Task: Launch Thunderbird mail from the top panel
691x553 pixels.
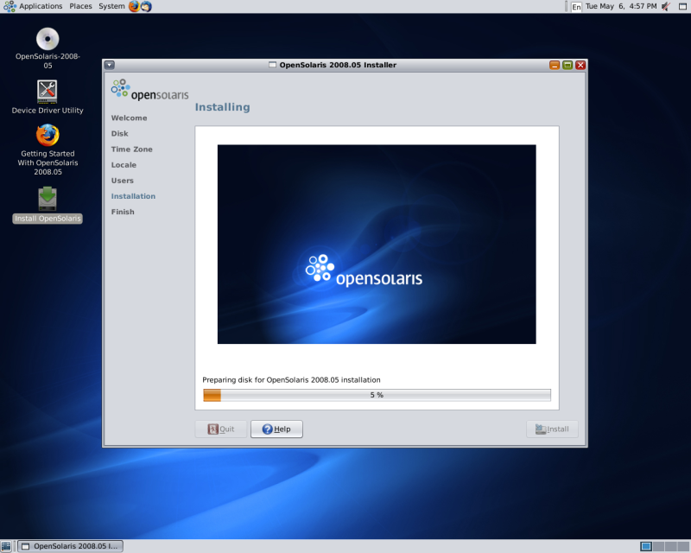Action: [146, 6]
